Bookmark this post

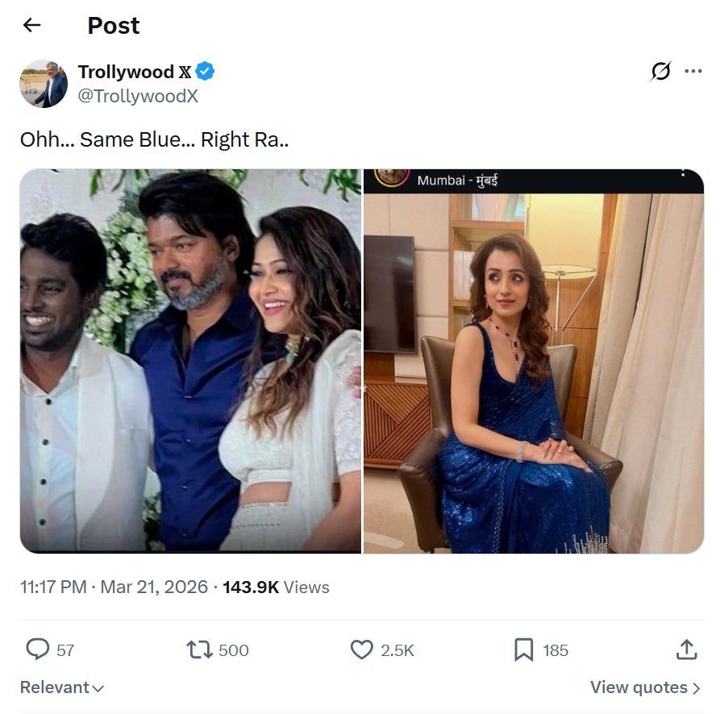tap(524, 650)
